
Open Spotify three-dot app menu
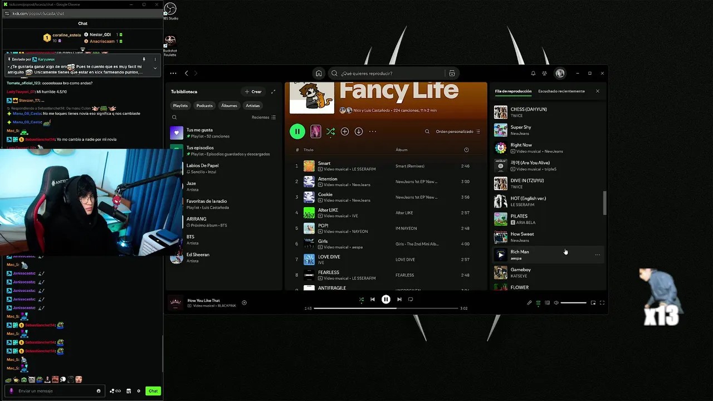pyautogui.click(x=173, y=73)
